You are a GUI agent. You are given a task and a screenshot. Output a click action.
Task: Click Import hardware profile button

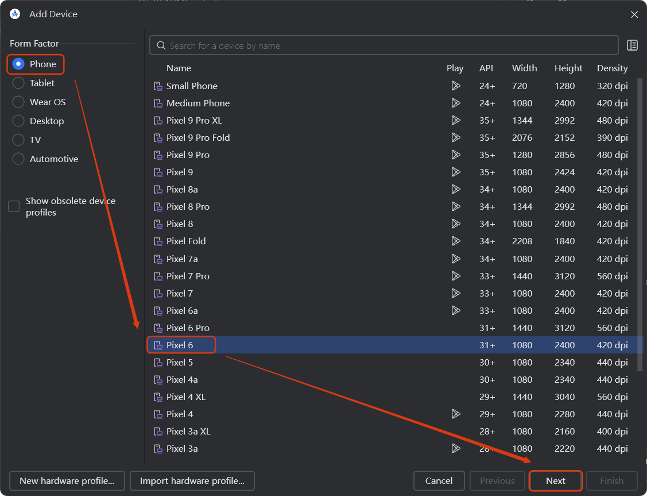(192, 480)
